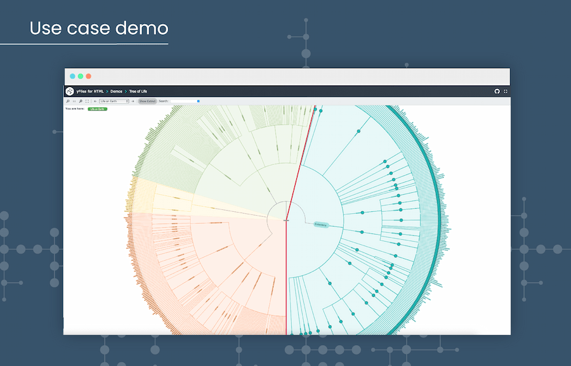The image size is (571, 366).
Task: Open the Demos breadcrumb
Action: click(117, 91)
